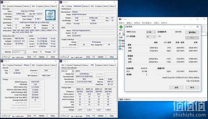The image size is (208, 119).
Task: Click the Multiplier value x 45.0 (8 - 47)
Action: point(19,41)
